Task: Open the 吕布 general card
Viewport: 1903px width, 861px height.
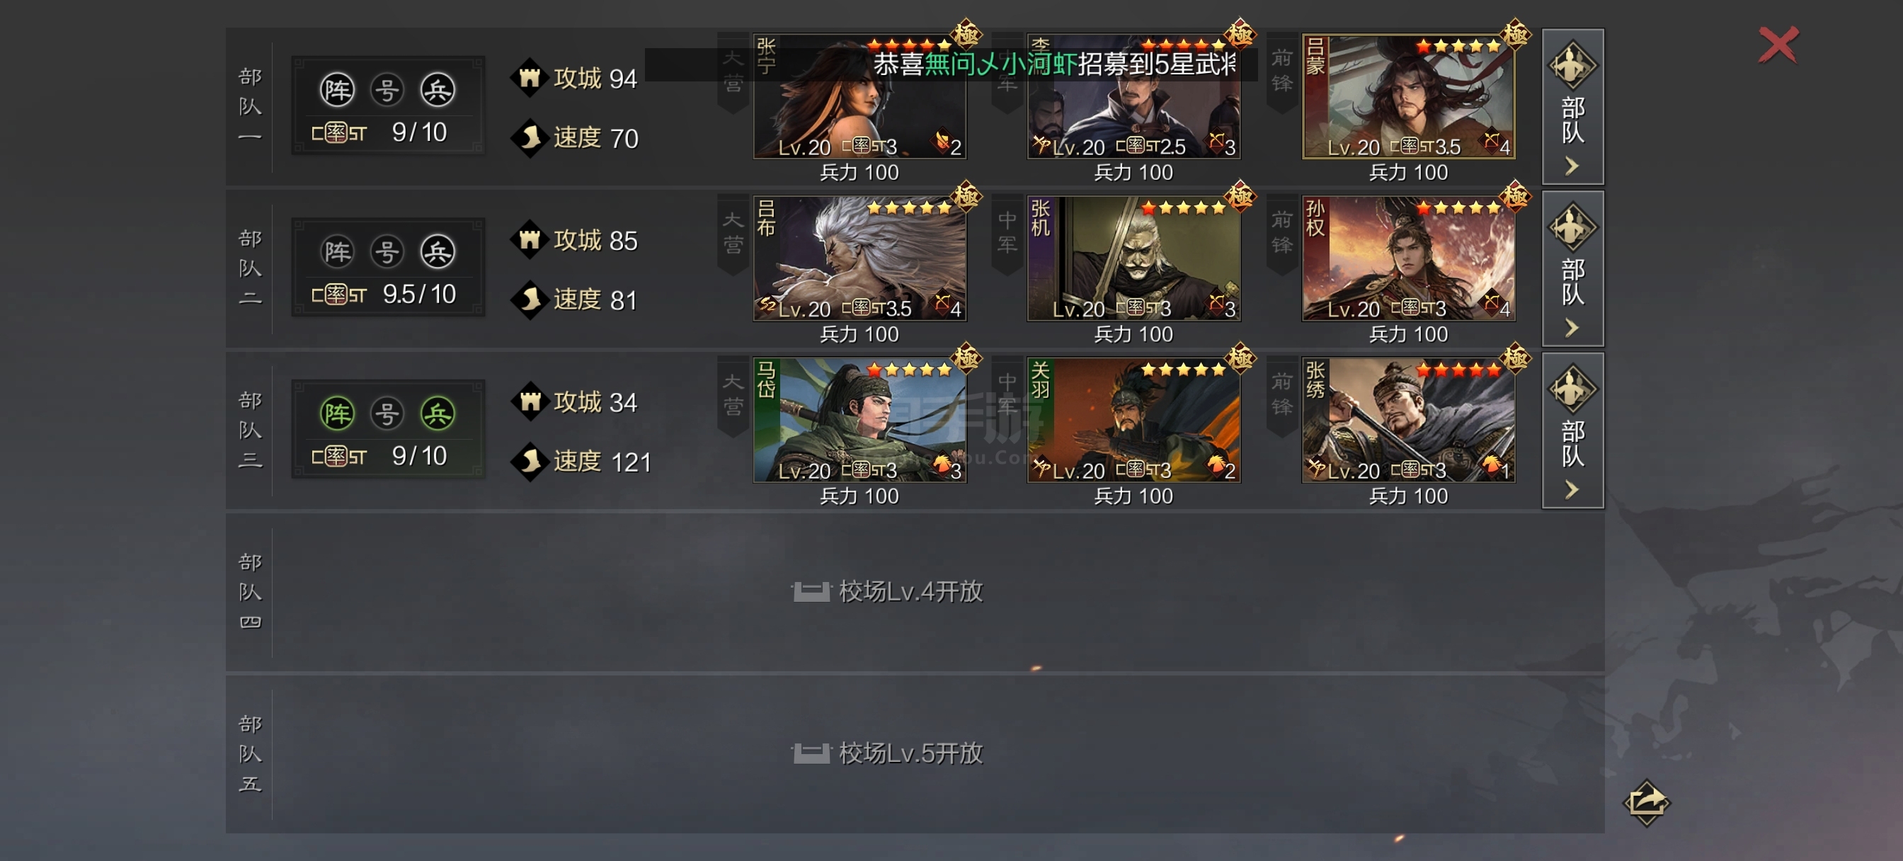Action: [859, 258]
